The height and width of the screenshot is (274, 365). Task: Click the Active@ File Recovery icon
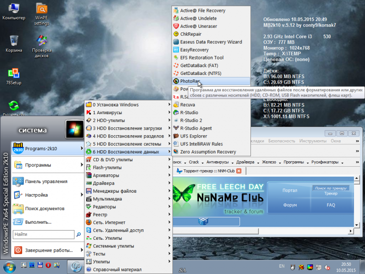pyautogui.click(x=176, y=11)
